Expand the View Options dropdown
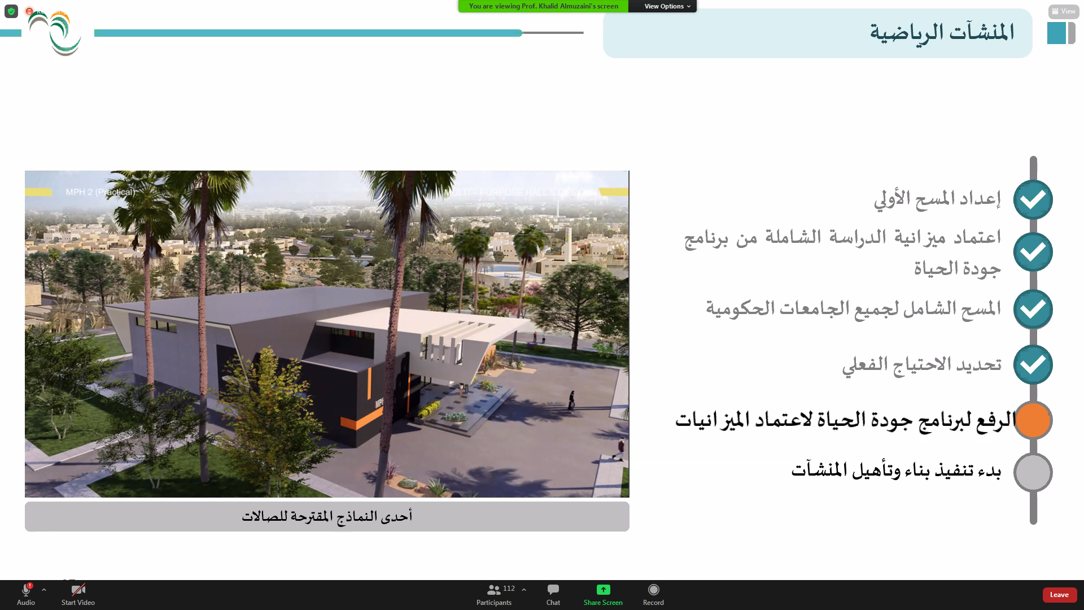 coord(667,6)
